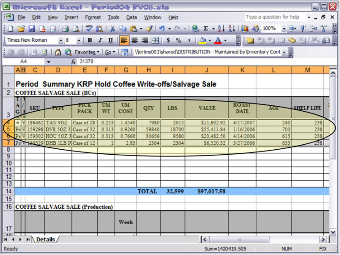Click the Print icon
Viewport: 340px width, 255px height.
[x=65, y=29]
